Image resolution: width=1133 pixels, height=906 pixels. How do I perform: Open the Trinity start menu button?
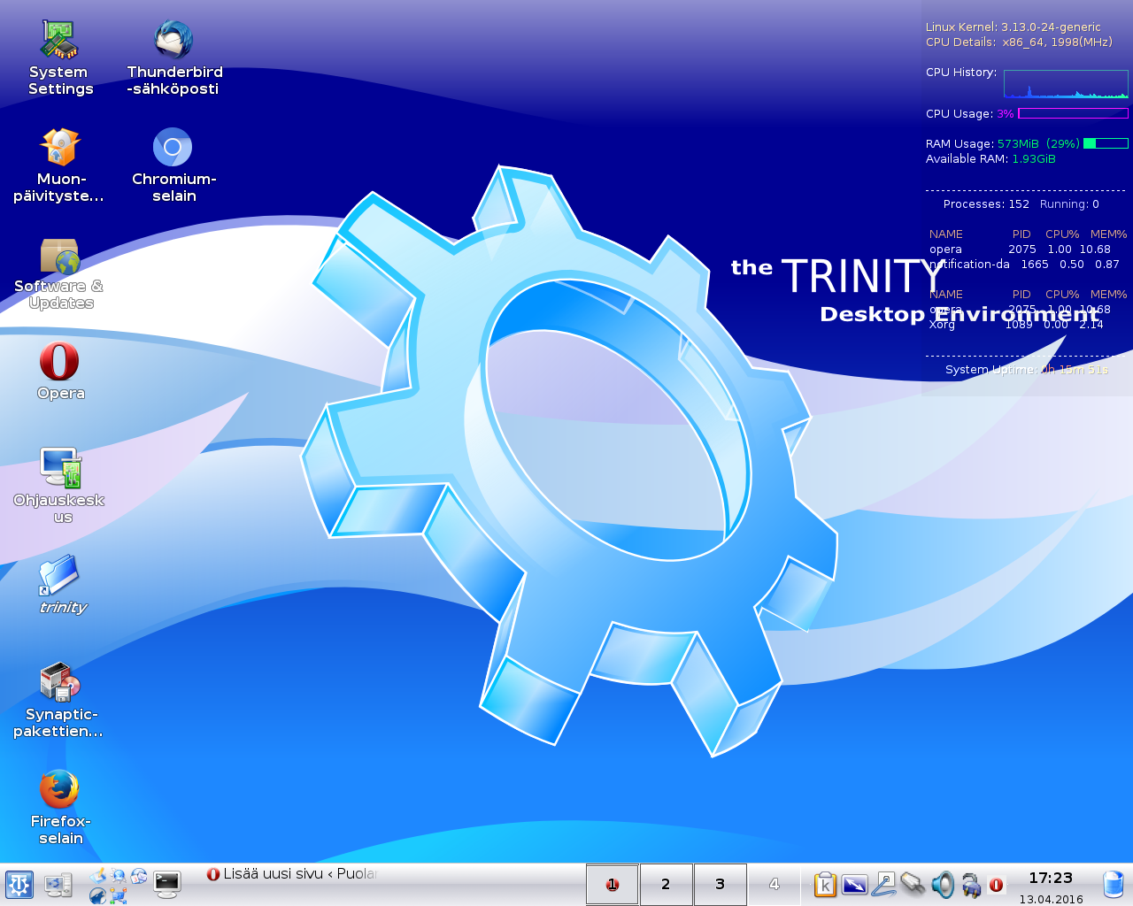pyautogui.click(x=19, y=885)
